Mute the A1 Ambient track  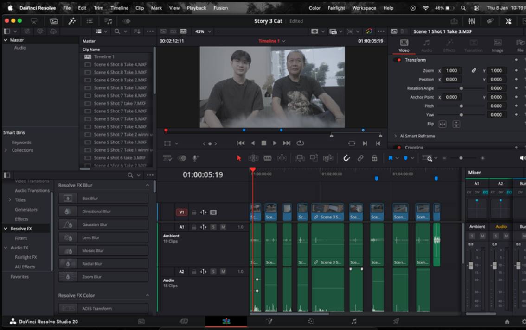pyautogui.click(x=223, y=227)
